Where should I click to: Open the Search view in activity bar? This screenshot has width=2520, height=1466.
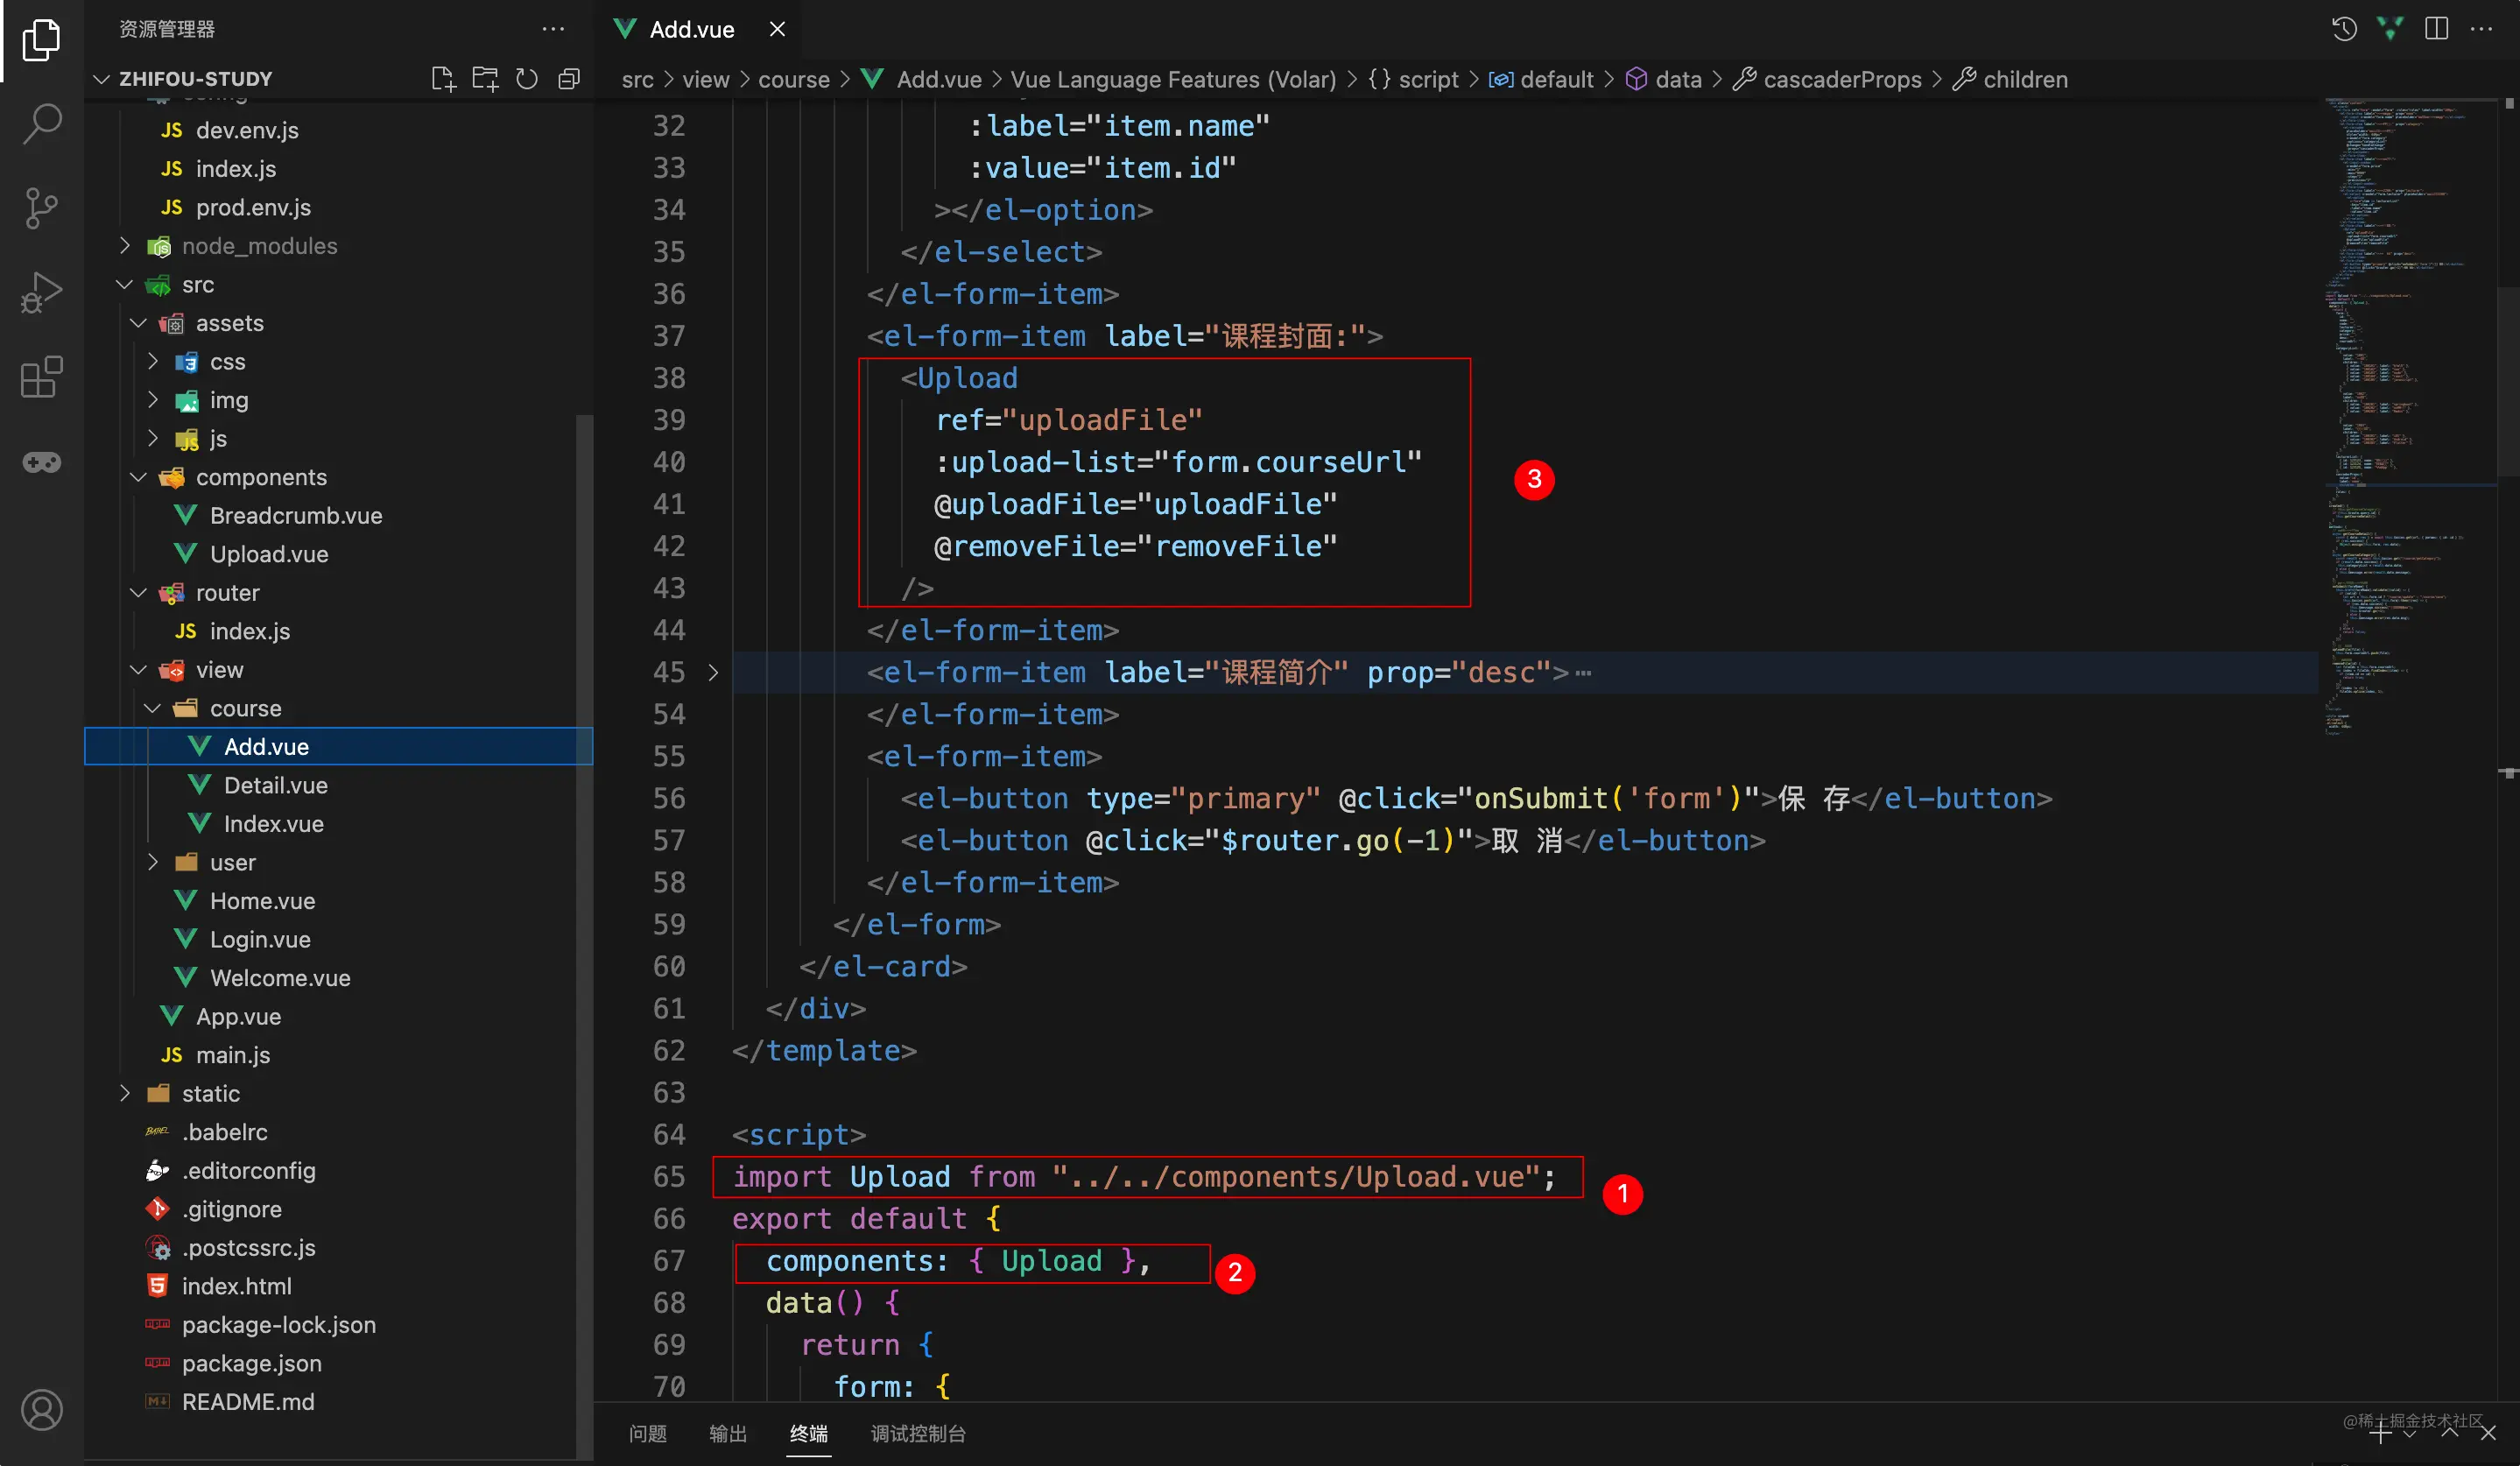tap(42, 124)
